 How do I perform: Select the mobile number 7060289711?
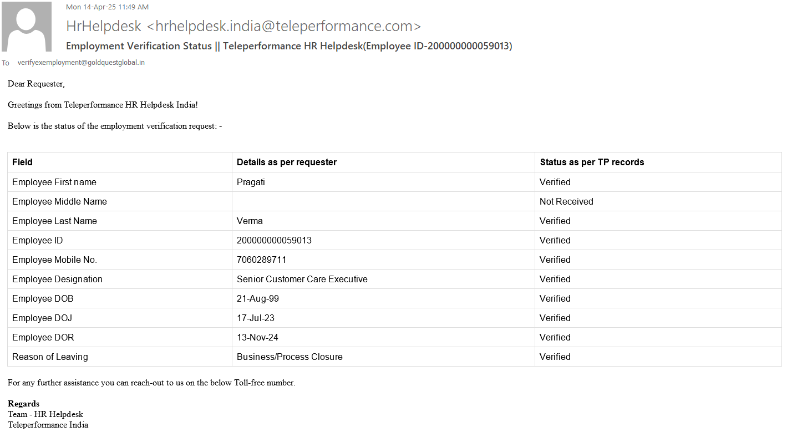261,260
